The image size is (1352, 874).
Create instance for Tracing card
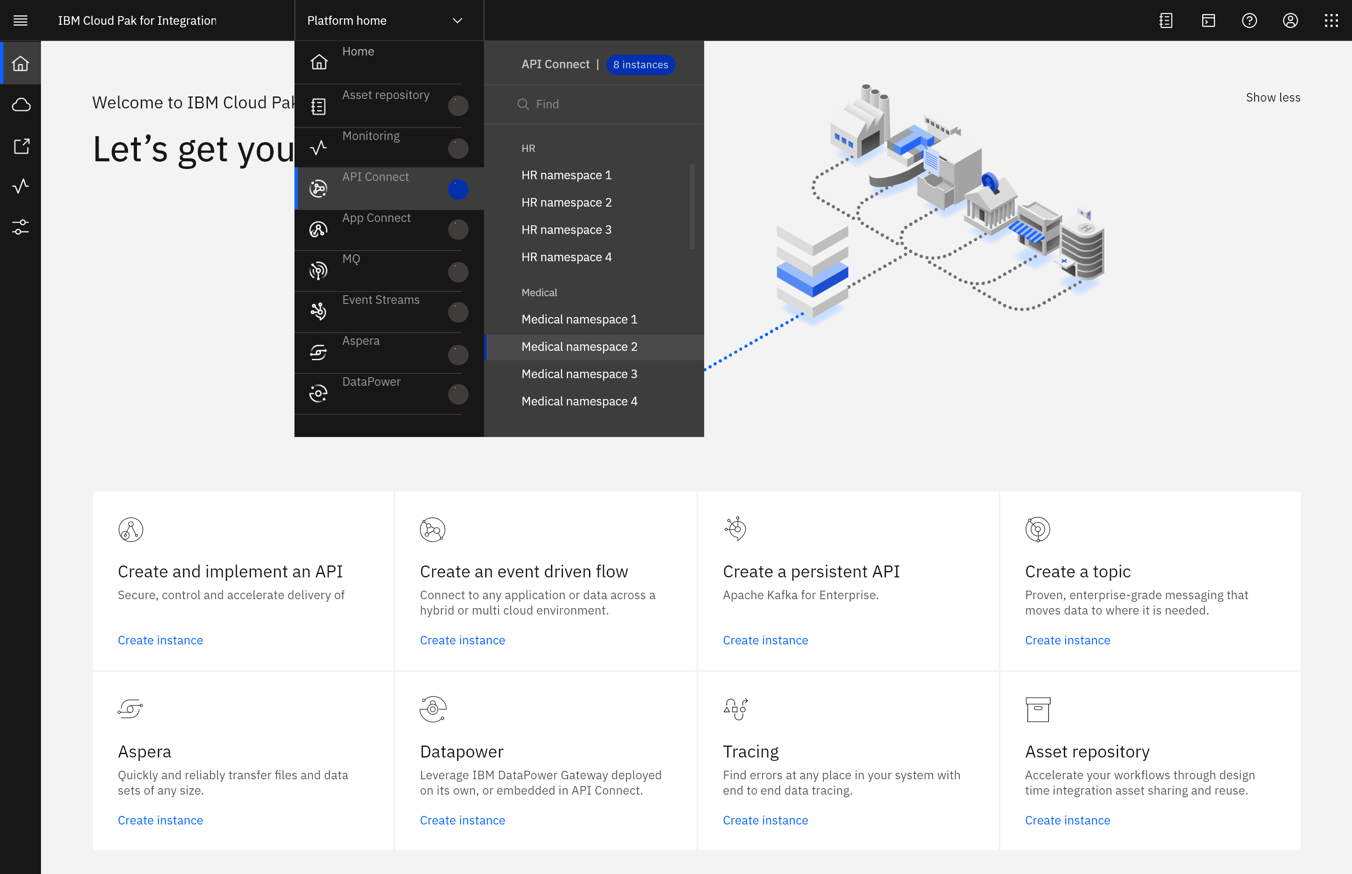[765, 820]
